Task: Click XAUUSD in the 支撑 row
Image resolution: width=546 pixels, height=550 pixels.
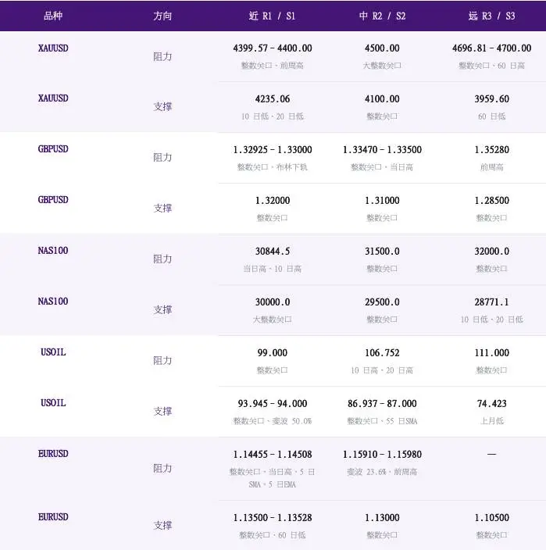Action: pos(53,98)
